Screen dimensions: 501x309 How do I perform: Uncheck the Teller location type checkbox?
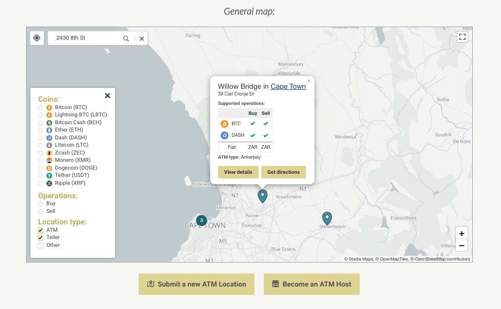pyautogui.click(x=40, y=237)
